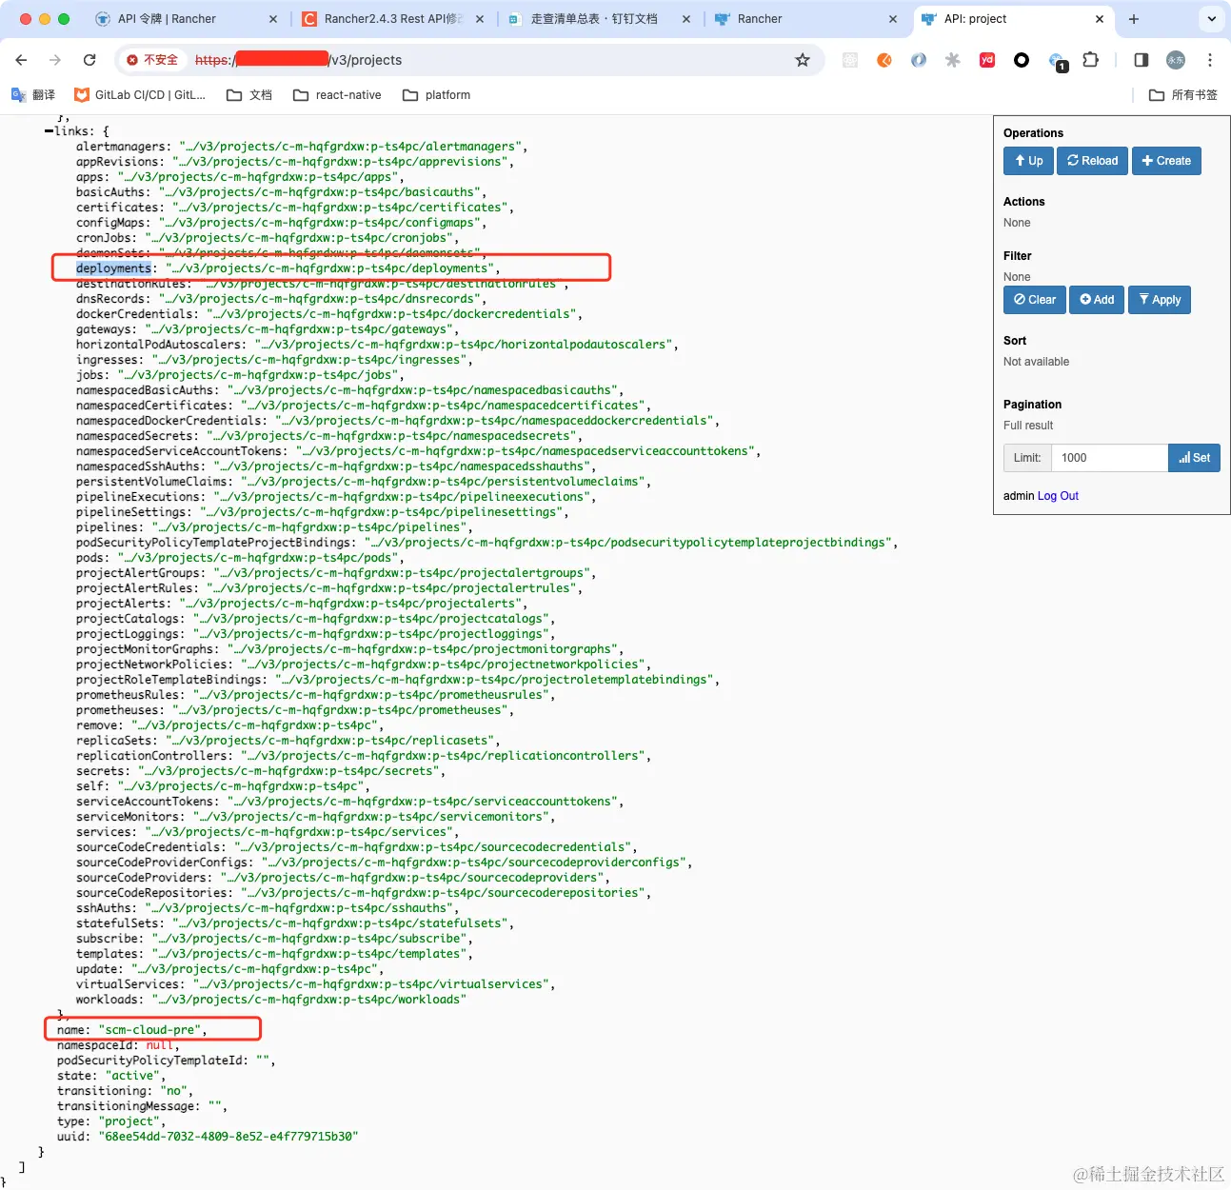Open the deployments link URL
Viewport: 1231px width, 1190px height.
tap(329, 268)
